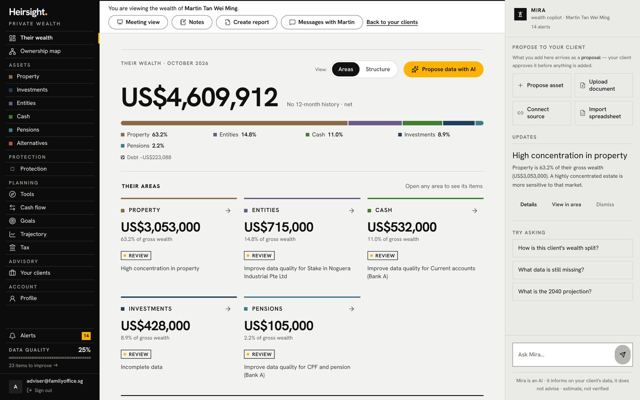The height and width of the screenshot is (400, 640).
Task: Open Pensions in assets sidebar
Action: click(x=50, y=130)
